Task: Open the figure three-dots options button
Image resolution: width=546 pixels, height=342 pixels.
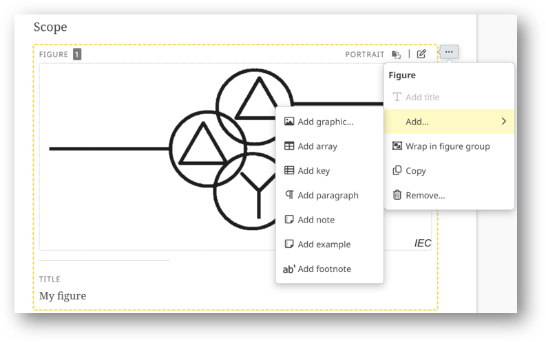Action: 449,52
